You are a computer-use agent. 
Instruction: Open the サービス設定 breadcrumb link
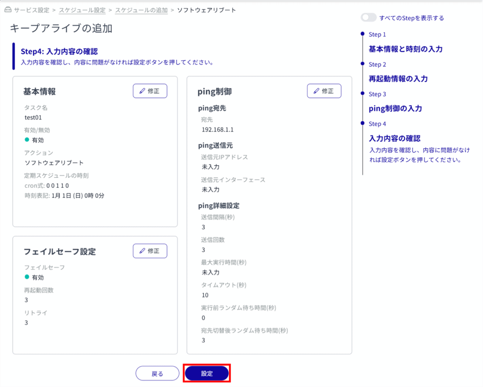(x=31, y=10)
